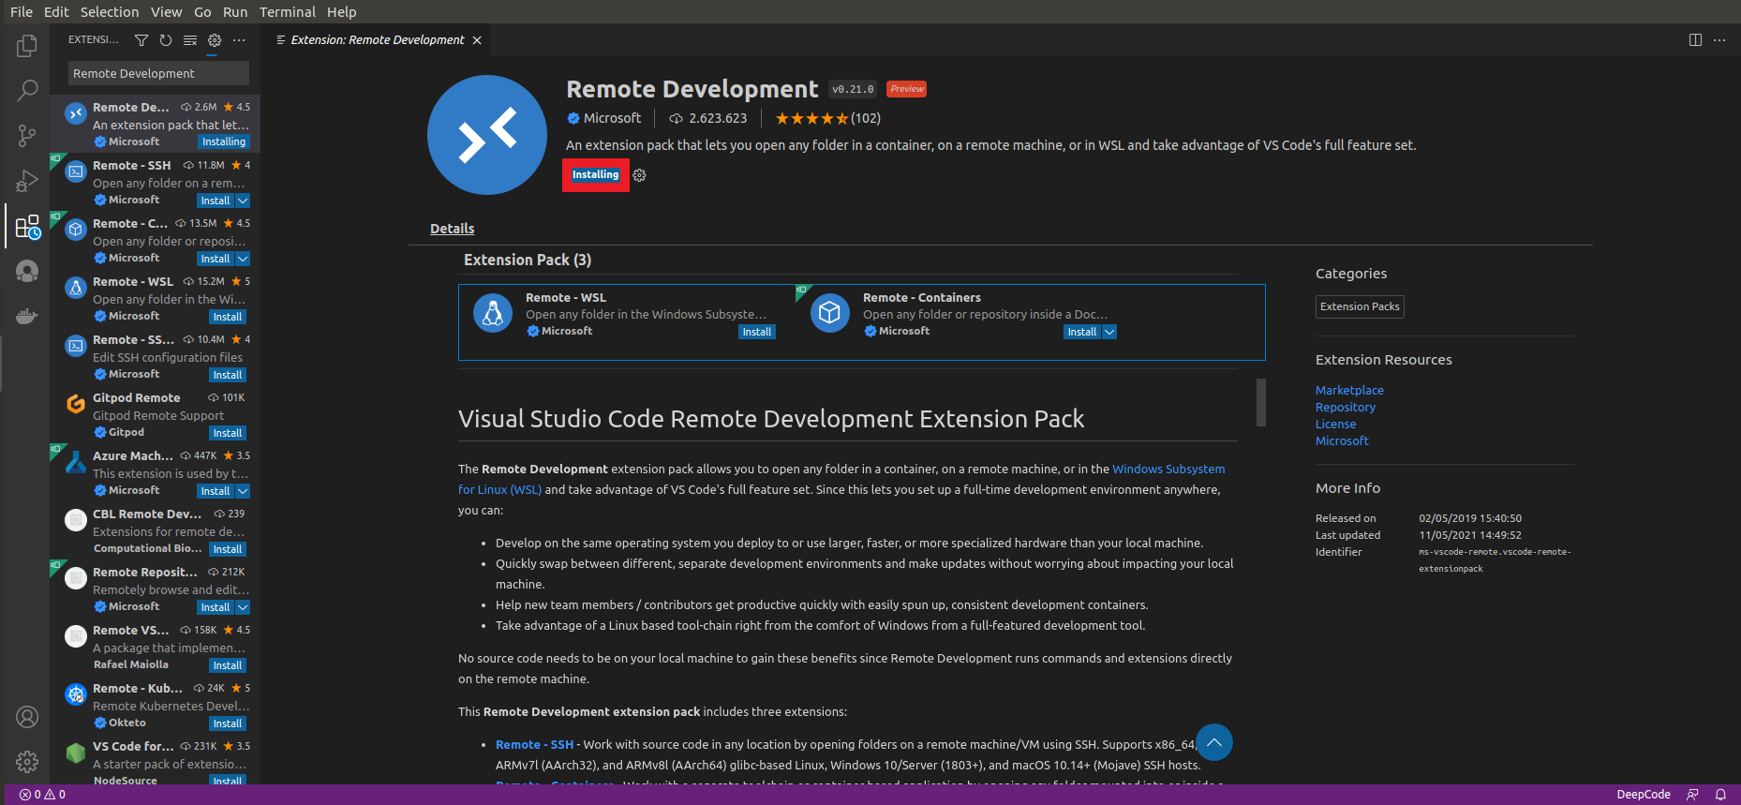
Task: Open the extensions sidebar gear icon
Action: point(215,40)
